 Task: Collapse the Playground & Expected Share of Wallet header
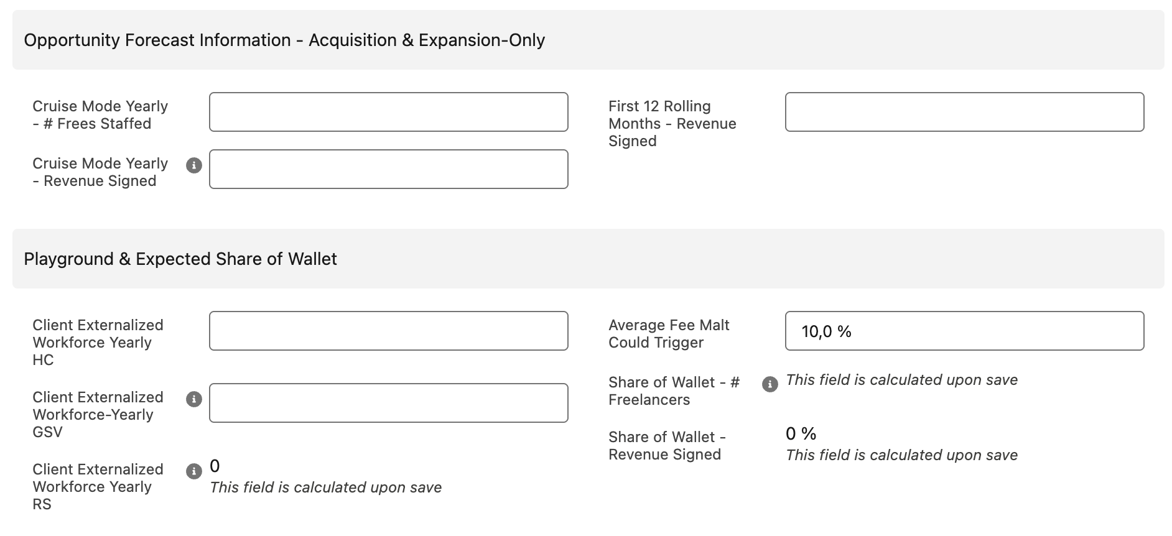tap(180, 259)
